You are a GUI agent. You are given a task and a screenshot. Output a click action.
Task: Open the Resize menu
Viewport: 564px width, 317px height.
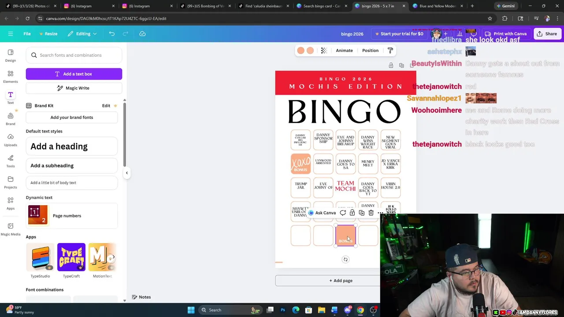[48, 33]
